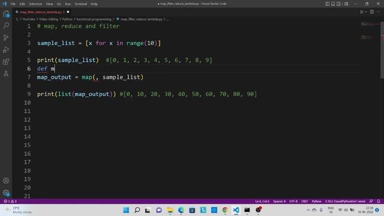Open the clock showing 22:38
Viewport: 384px width, 216px height.
coord(366,210)
